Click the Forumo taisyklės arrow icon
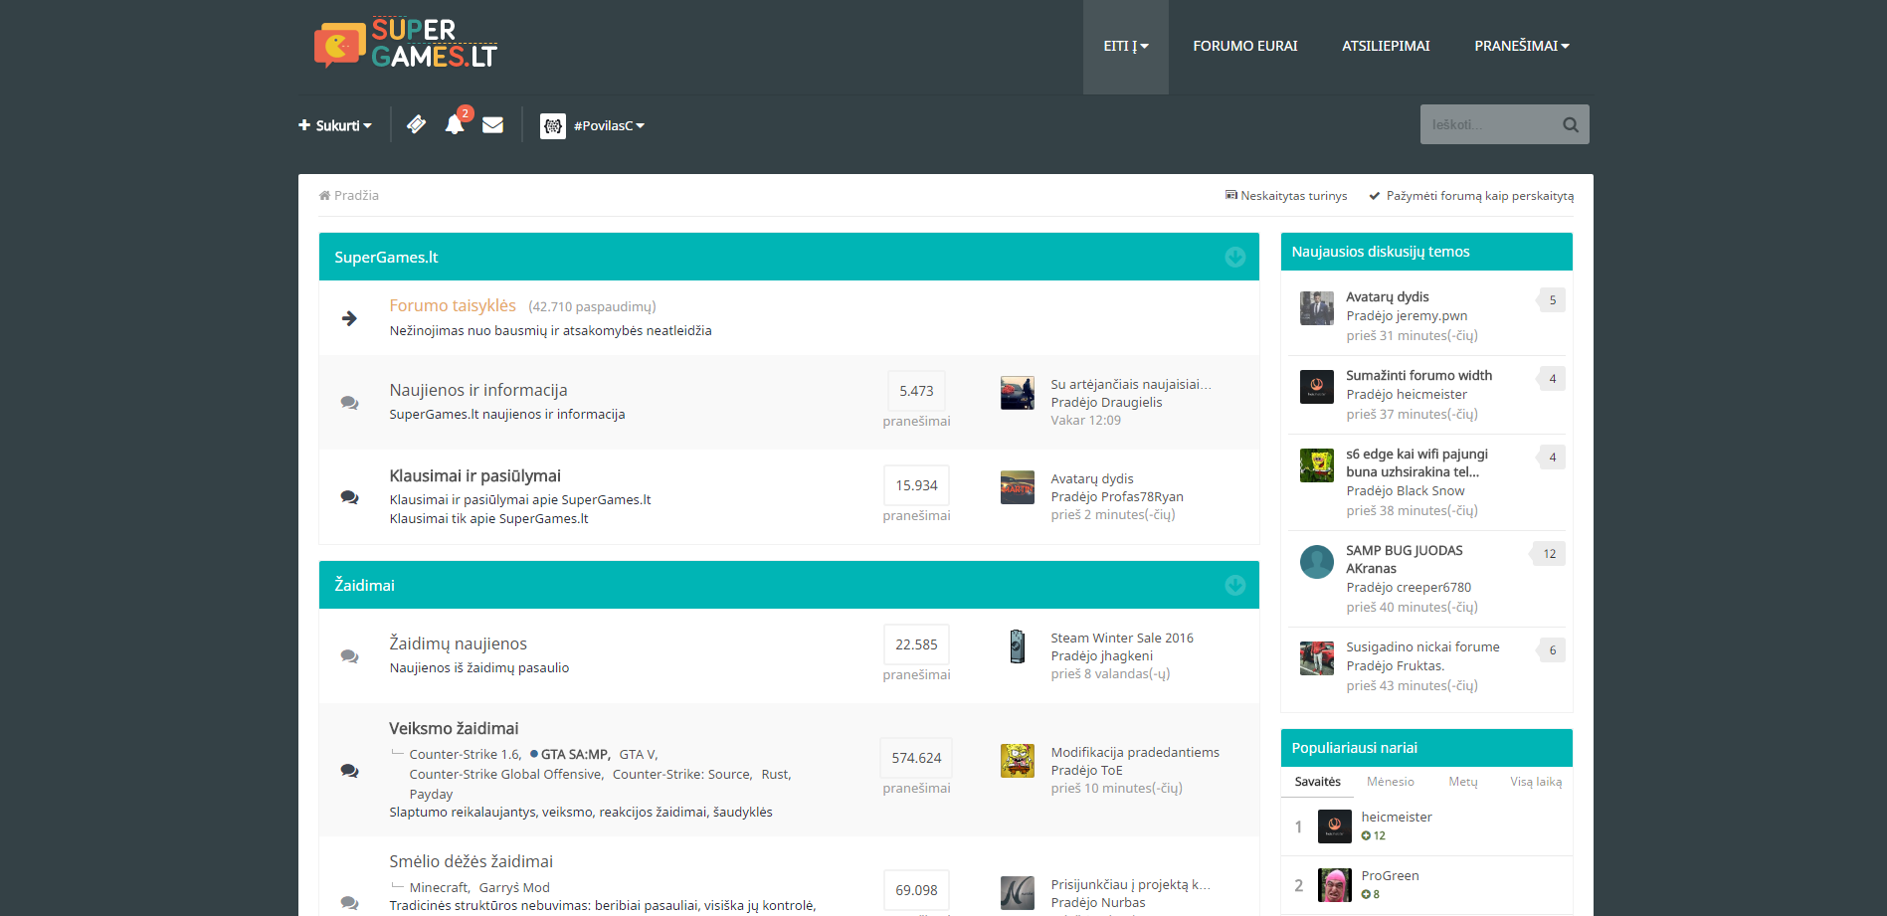 point(349,318)
